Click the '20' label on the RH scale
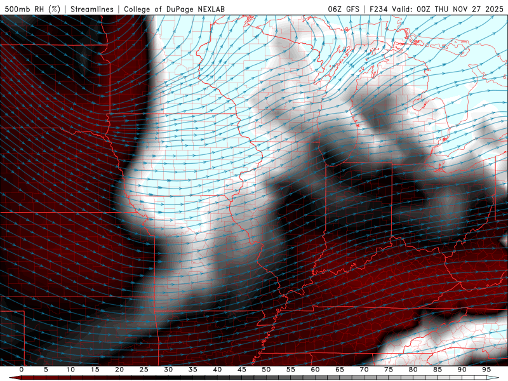This screenshot has width=508, height=381. (x=119, y=370)
